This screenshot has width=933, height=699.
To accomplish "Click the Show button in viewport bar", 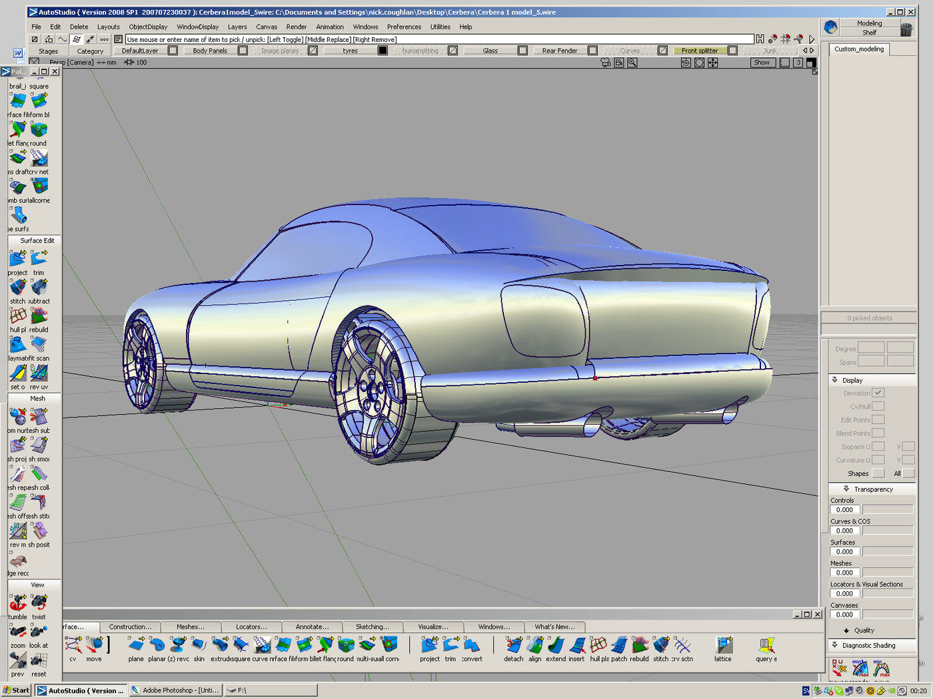I will [x=762, y=63].
